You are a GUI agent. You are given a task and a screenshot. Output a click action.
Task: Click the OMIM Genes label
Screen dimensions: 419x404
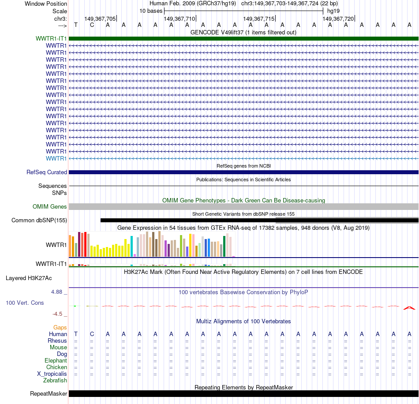tap(49, 206)
